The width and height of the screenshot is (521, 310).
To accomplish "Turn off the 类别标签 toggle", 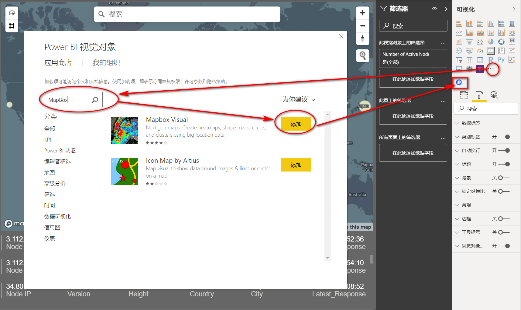I will pyautogui.click(x=505, y=137).
